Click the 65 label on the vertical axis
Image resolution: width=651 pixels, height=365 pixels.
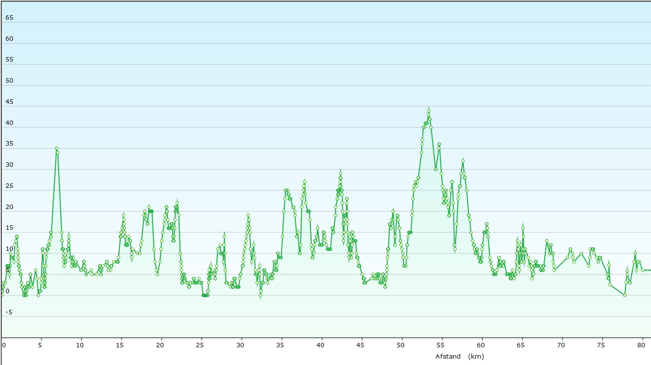click(9, 18)
